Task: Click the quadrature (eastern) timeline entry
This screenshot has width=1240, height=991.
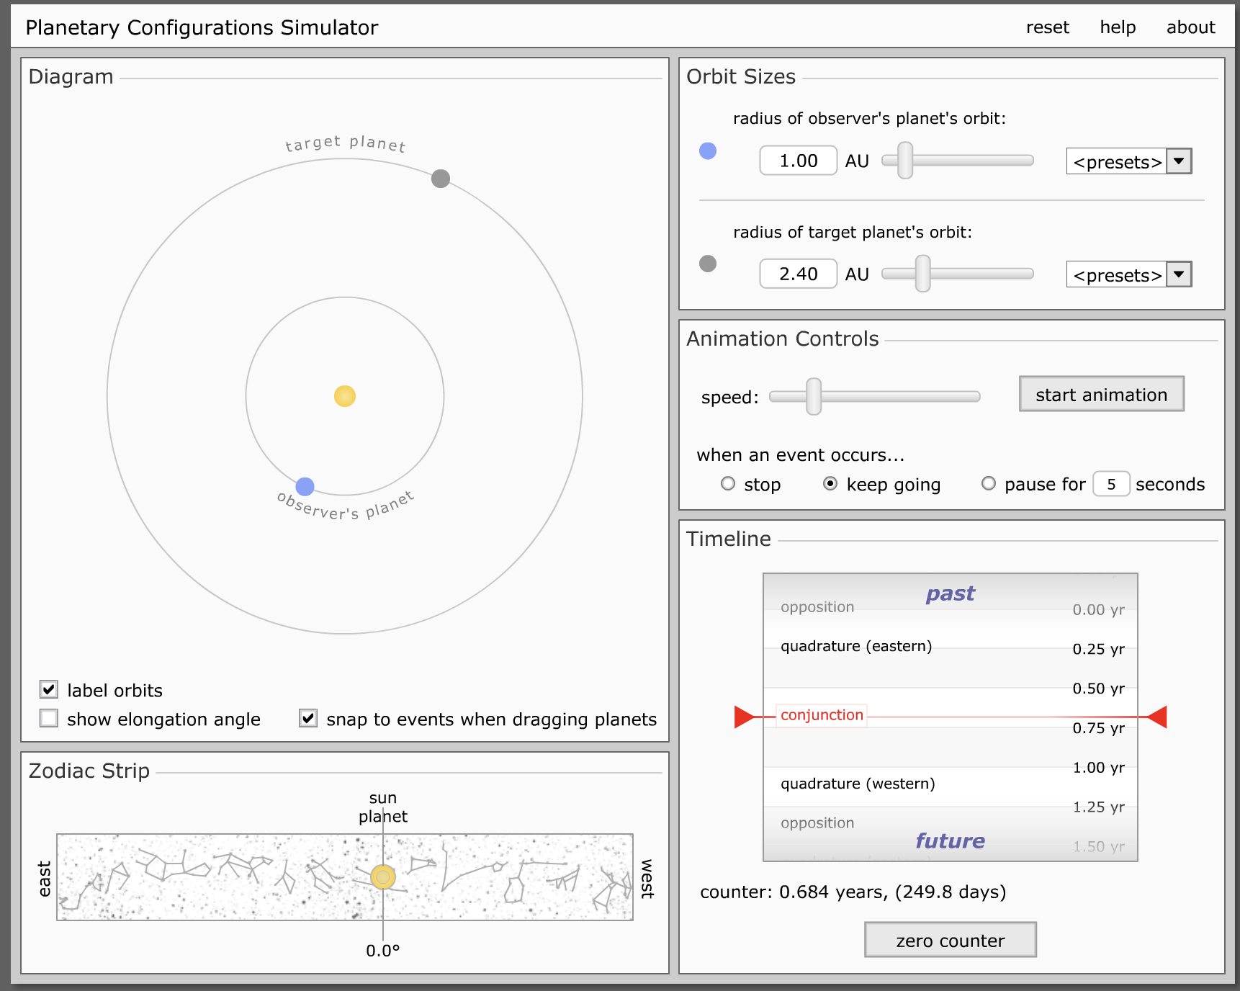Action: tap(856, 646)
